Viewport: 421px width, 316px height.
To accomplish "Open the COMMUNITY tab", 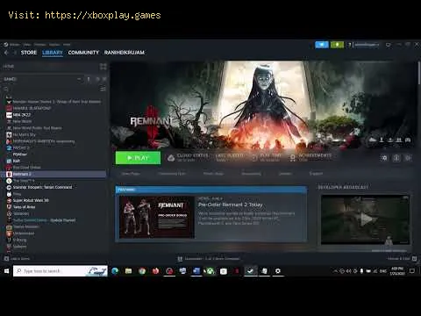I will coord(83,53).
